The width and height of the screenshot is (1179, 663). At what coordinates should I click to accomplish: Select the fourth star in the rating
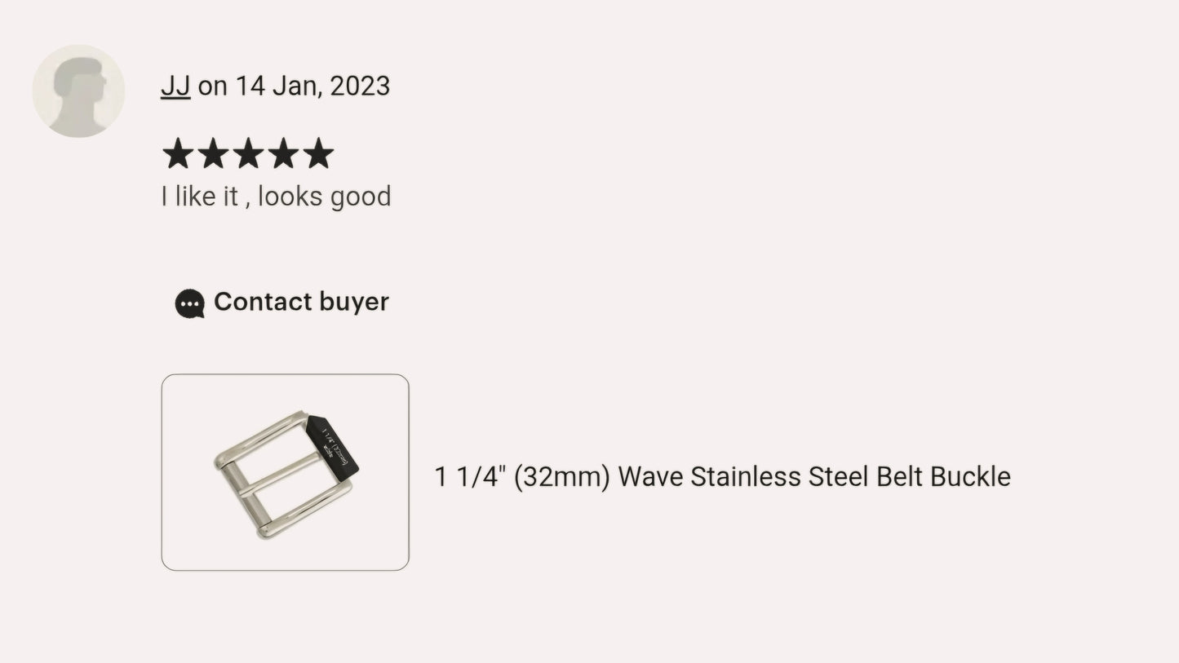click(x=282, y=152)
